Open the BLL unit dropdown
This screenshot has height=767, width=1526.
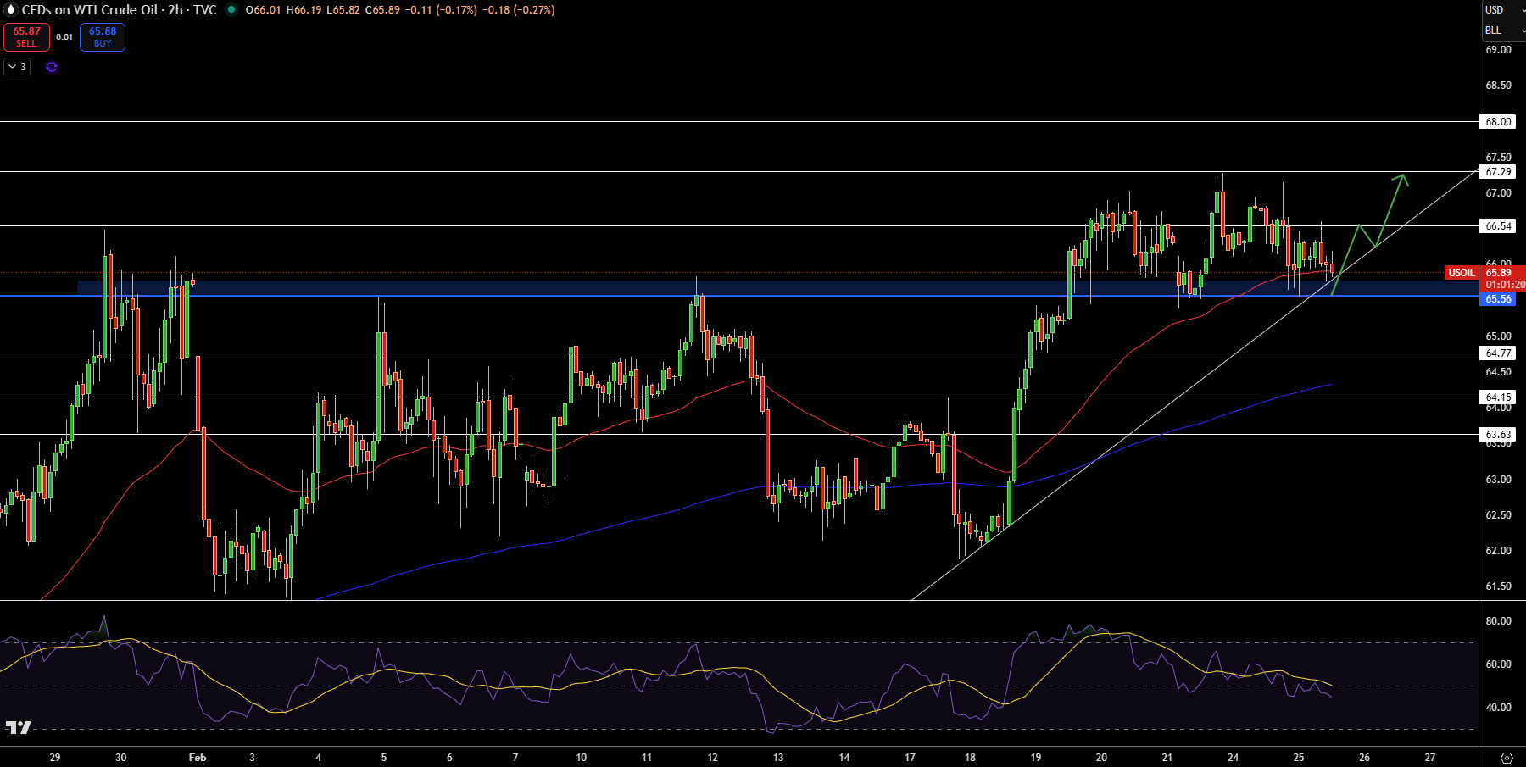1502,31
